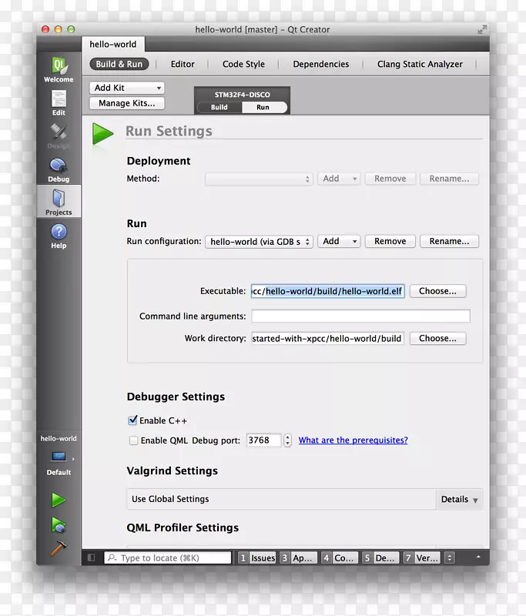The height and width of the screenshot is (616, 526).
Task: Switch to Edit mode icon
Action: [59, 102]
